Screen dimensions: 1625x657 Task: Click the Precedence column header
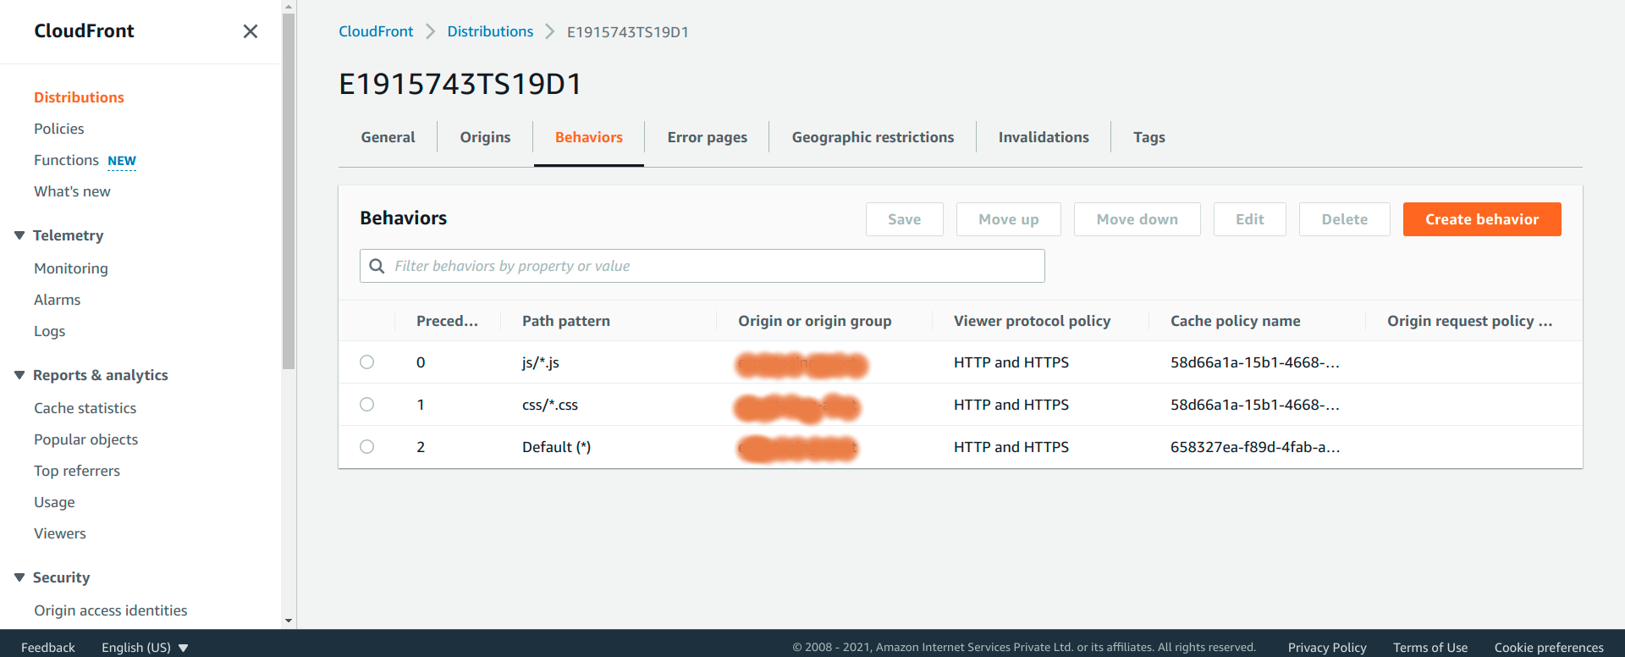[x=447, y=321]
